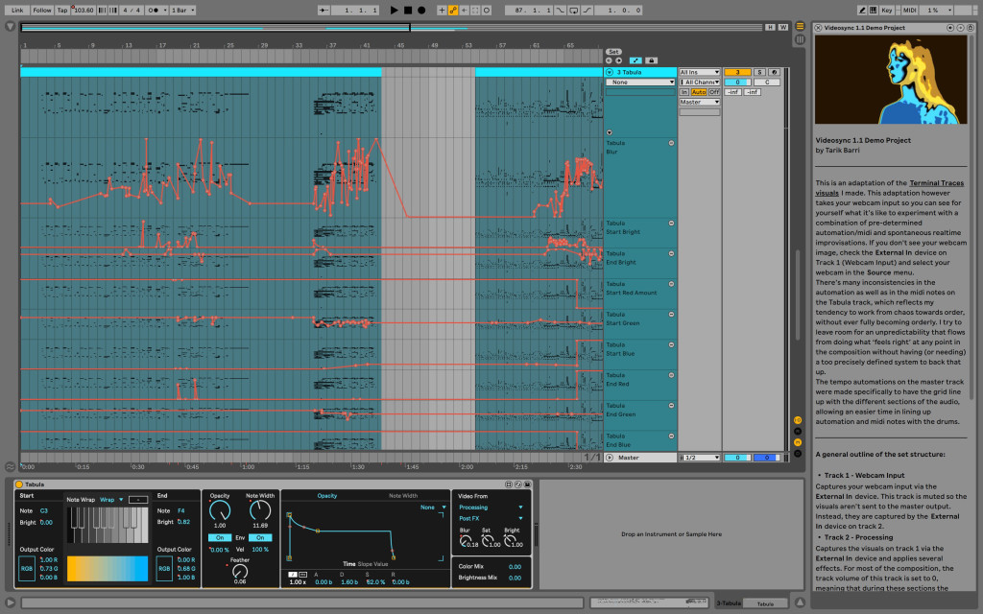Click the Stop button in transport
The image size is (983, 614).
coord(407,10)
